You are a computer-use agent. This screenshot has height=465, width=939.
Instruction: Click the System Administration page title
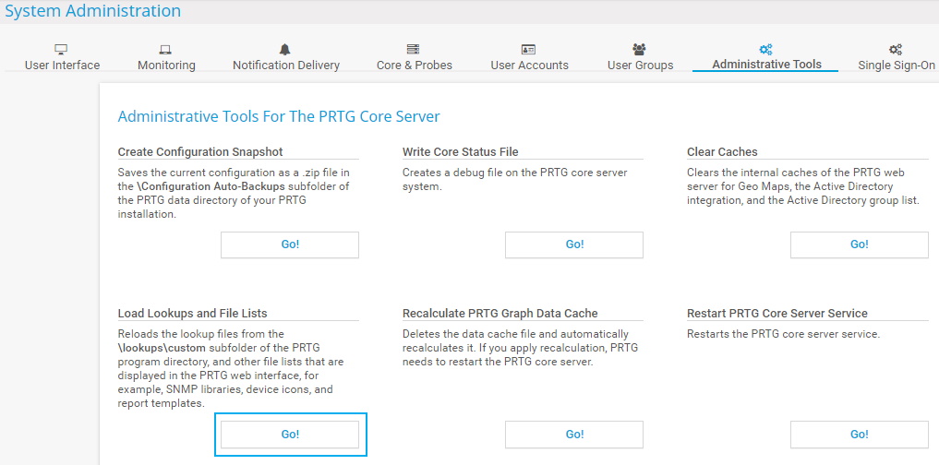tap(92, 11)
